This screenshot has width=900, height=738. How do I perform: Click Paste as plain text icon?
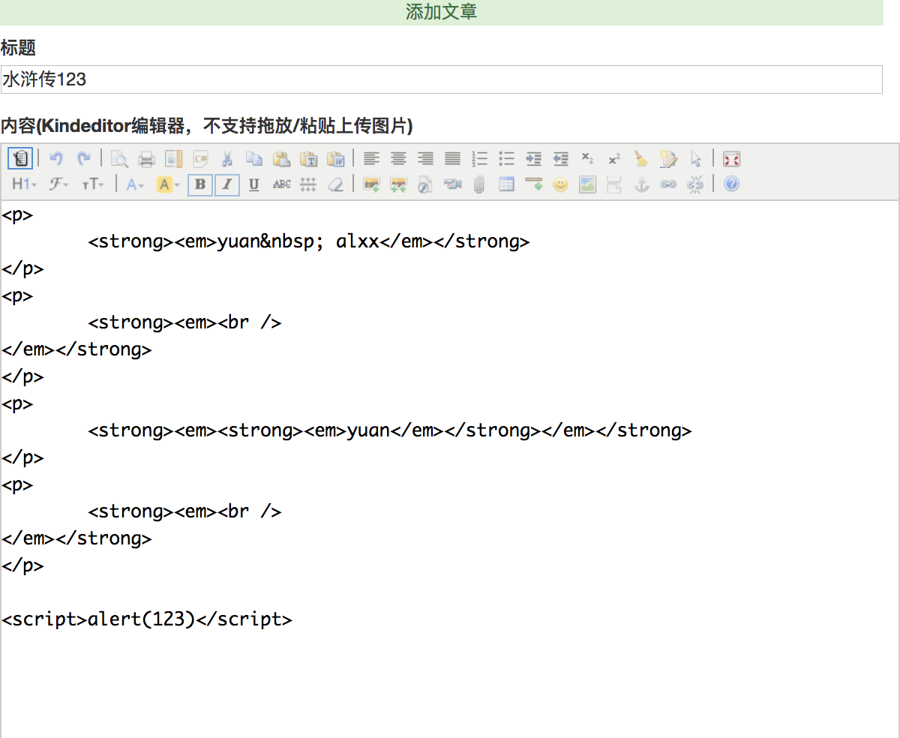[x=308, y=158]
